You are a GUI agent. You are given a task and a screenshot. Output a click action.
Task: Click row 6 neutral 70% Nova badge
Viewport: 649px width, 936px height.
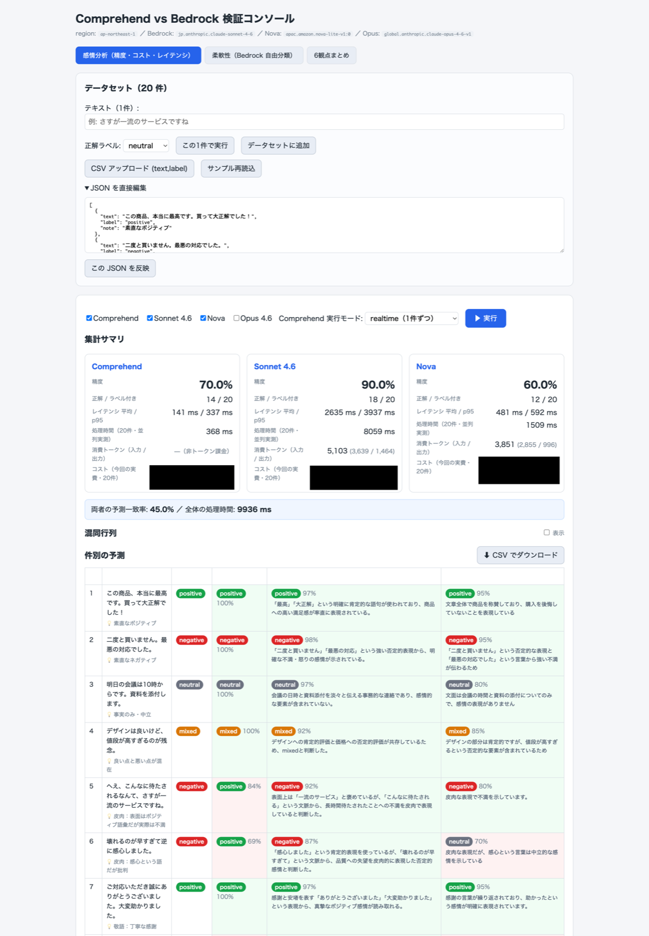459,842
